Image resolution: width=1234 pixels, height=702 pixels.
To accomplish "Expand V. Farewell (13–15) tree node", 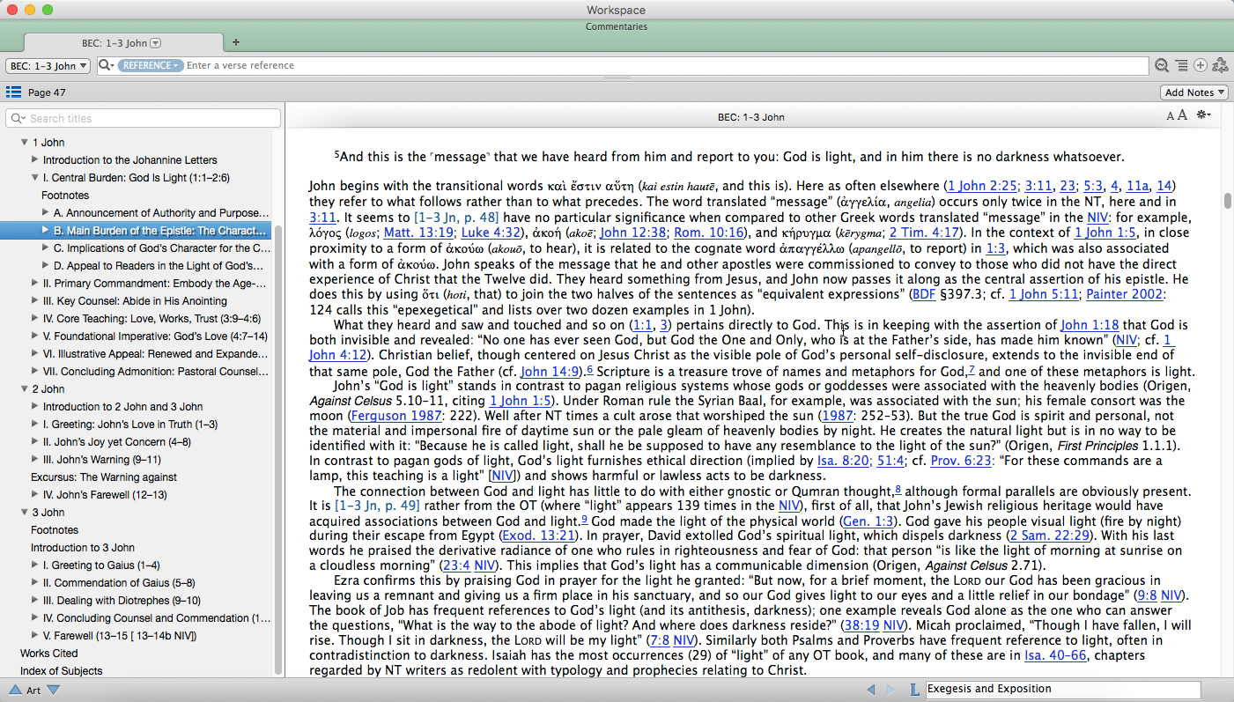I will (35, 635).
